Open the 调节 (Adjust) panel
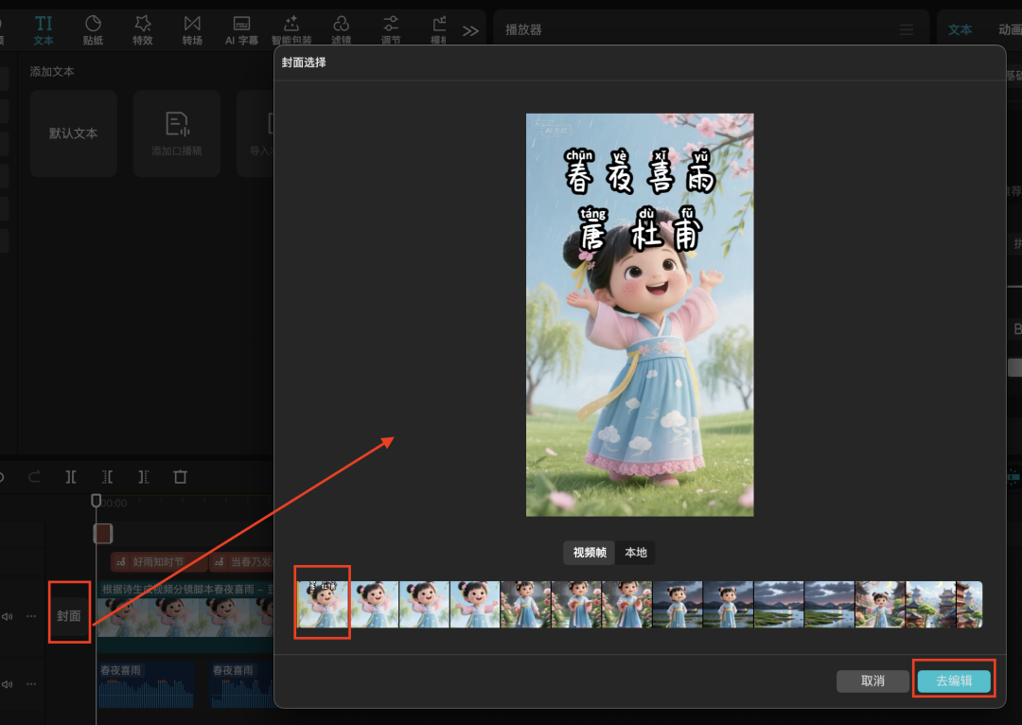Viewport: 1022px width, 725px height. (x=391, y=29)
